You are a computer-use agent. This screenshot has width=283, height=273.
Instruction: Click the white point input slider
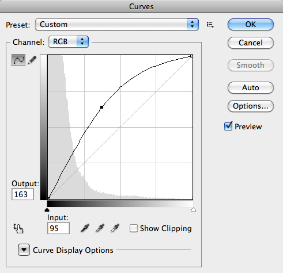coord(193,210)
